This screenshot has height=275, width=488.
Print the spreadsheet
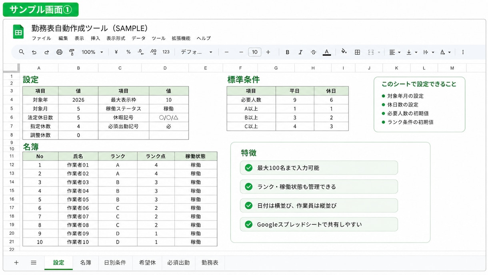[x=59, y=52]
